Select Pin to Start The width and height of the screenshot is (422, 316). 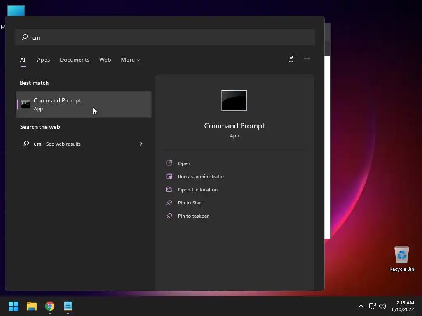tap(190, 203)
